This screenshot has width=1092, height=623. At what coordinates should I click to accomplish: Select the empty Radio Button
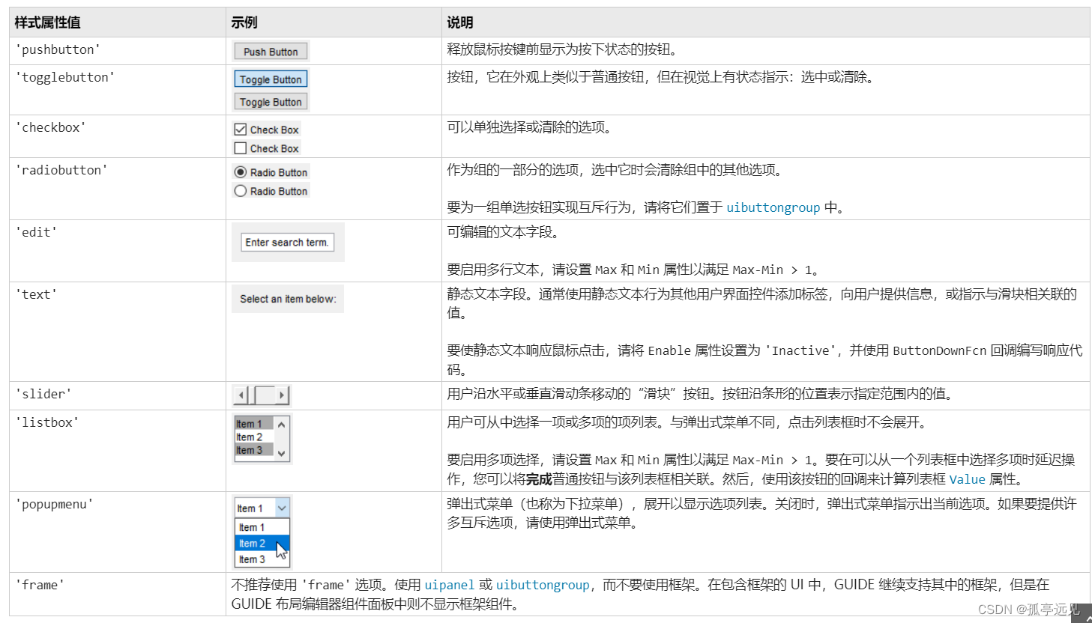tap(241, 191)
